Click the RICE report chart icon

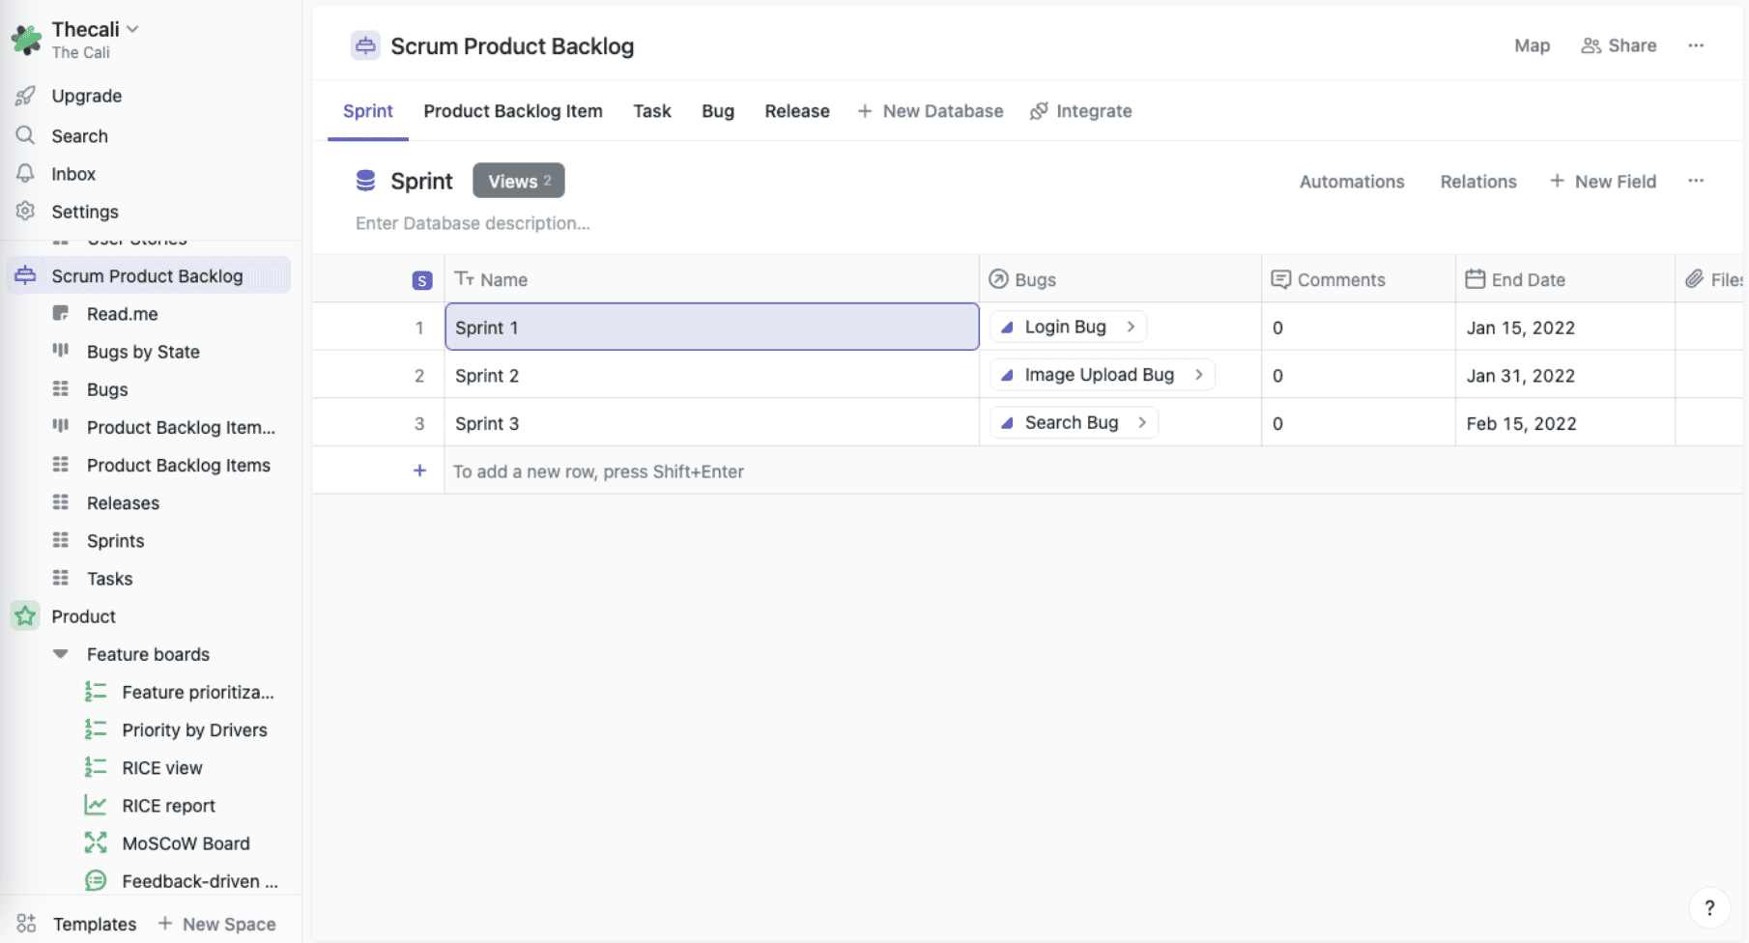click(96, 805)
